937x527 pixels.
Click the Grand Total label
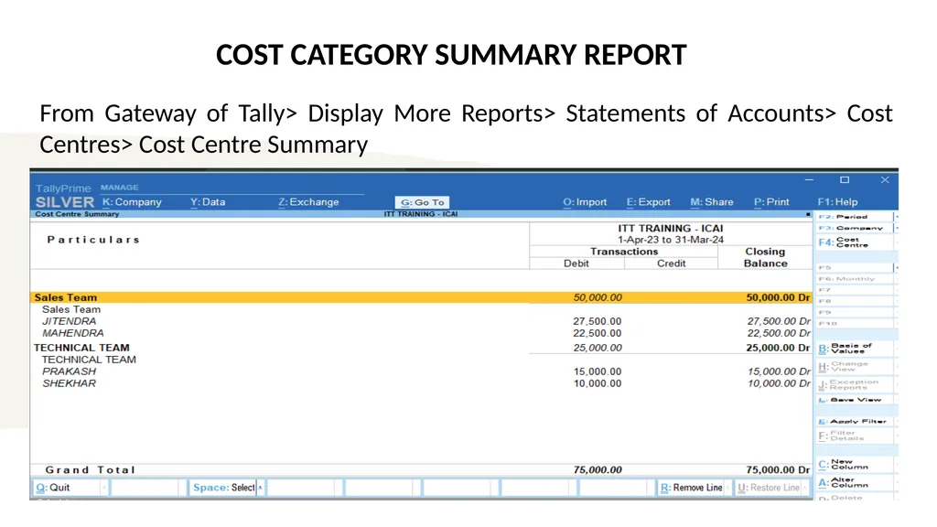[91, 469]
